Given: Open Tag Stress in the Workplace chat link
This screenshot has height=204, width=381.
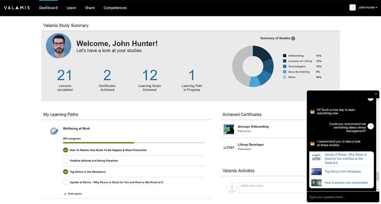Looking at the screenshot, I should click(x=343, y=171).
